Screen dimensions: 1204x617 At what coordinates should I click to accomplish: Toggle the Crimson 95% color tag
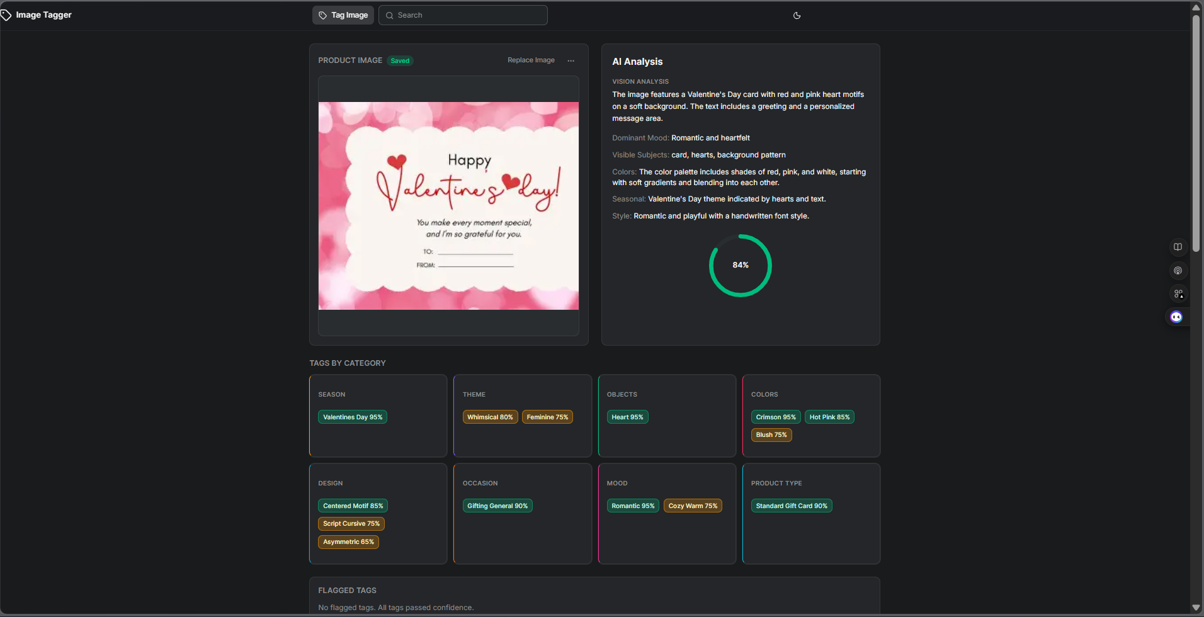tap(775, 417)
